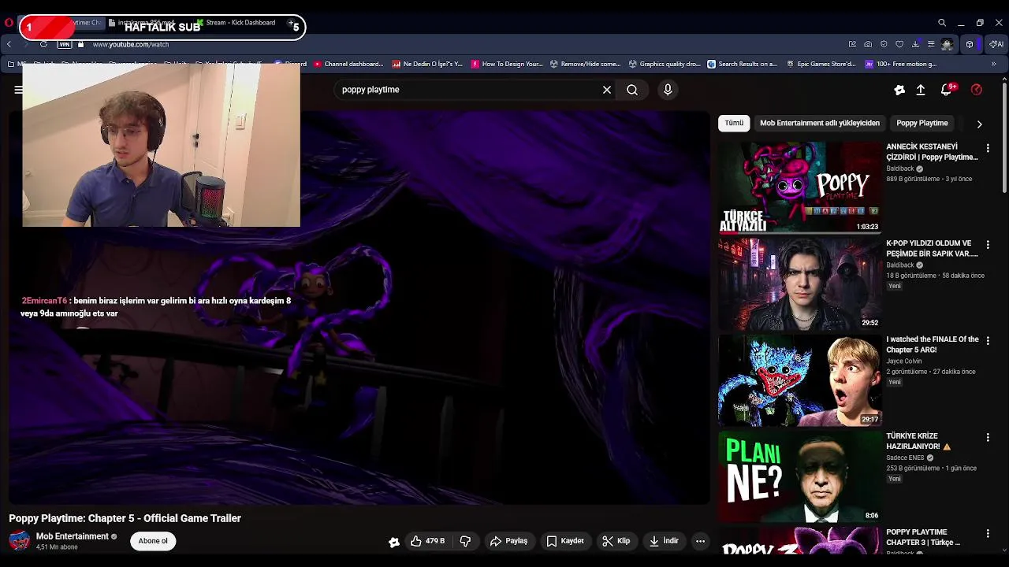Open Ne Dedin O İşe bookmark

pos(427,64)
